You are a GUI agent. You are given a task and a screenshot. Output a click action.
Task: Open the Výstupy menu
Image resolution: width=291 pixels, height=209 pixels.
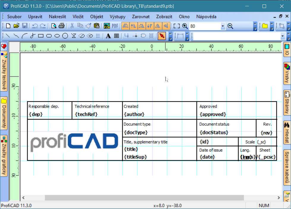click(x=118, y=17)
